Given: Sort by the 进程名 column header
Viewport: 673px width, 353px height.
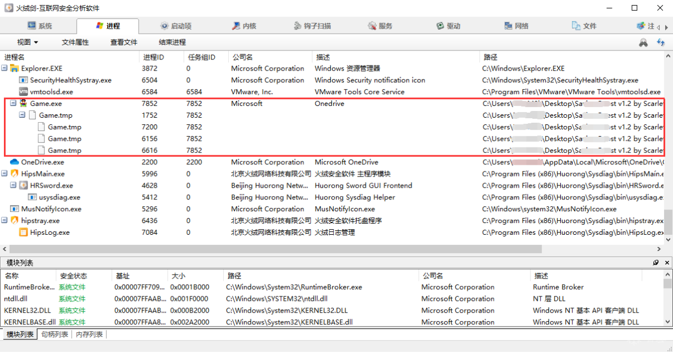Looking at the screenshot, I should click(x=70, y=57).
